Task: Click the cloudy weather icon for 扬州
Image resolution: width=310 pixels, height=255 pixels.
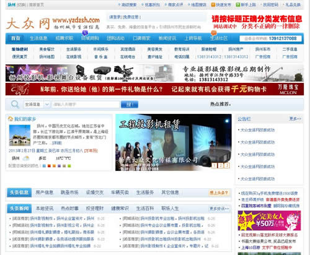Action: (x=26, y=158)
